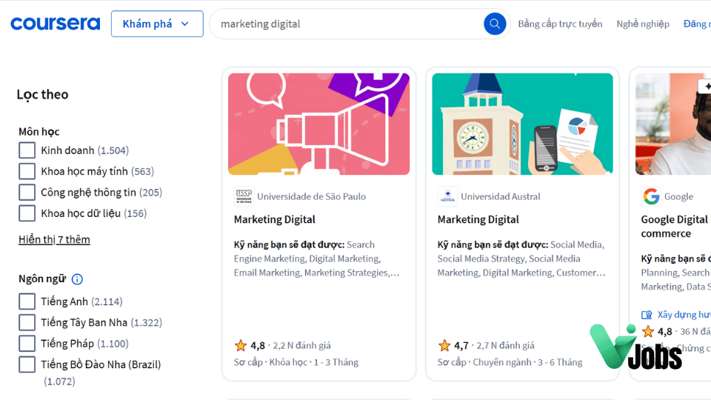Click Sơ cấp · Chuyên ngành · 3 - 6 Tháng
711x400 pixels.
point(510,362)
